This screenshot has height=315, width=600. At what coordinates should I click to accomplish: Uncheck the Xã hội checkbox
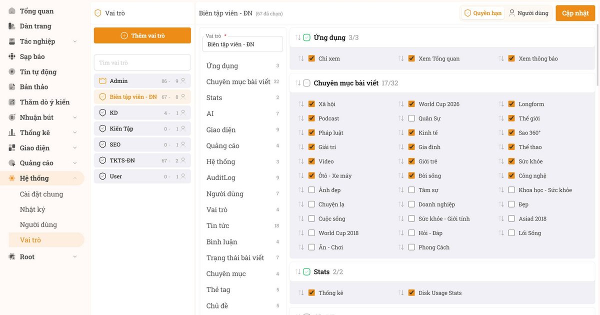(x=311, y=104)
